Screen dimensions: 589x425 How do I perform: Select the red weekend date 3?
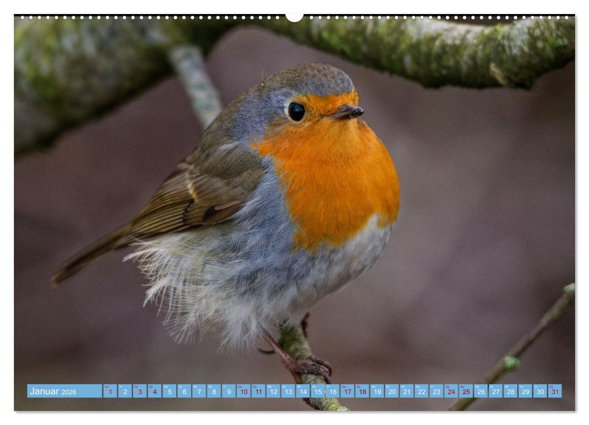140,392
